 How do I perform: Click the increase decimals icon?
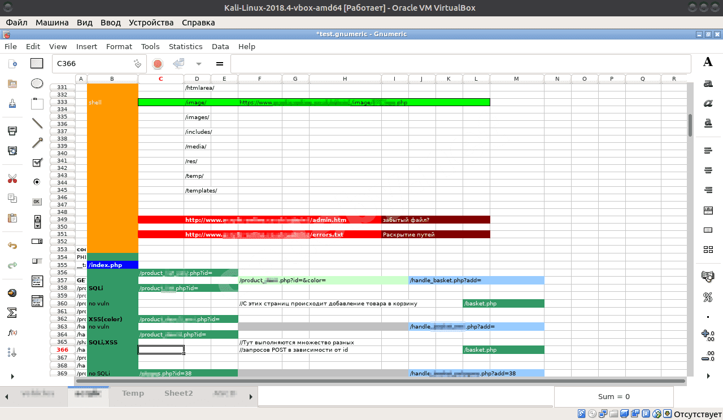(707, 336)
